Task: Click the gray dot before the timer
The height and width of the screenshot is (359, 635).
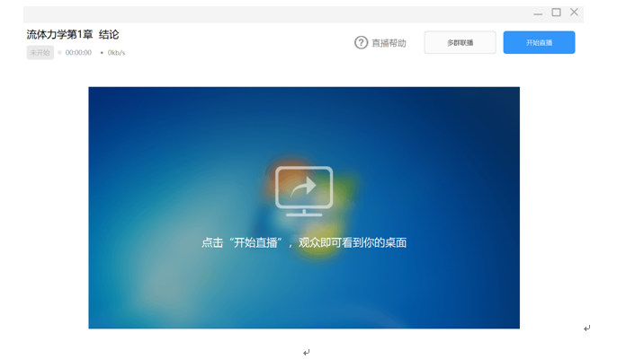Action: coord(60,53)
